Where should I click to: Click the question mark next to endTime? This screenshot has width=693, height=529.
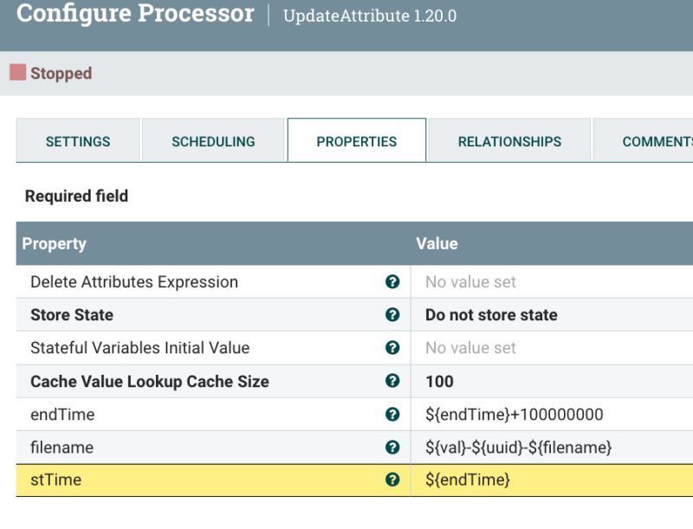click(x=392, y=414)
